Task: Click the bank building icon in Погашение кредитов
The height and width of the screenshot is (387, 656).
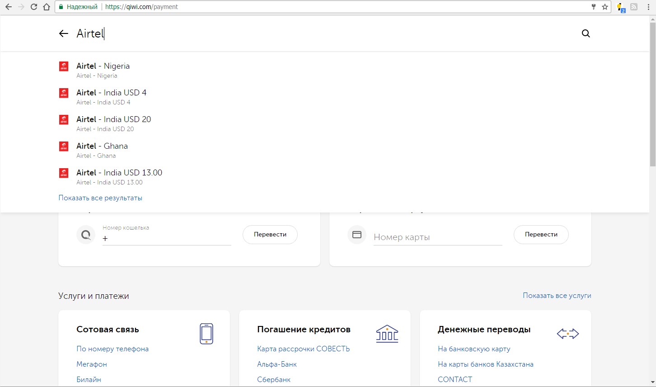Action: coord(387,334)
